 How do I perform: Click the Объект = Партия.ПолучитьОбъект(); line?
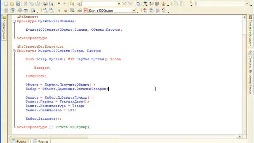click(x=60, y=85)
